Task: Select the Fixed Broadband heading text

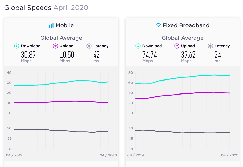Action: 186,25
